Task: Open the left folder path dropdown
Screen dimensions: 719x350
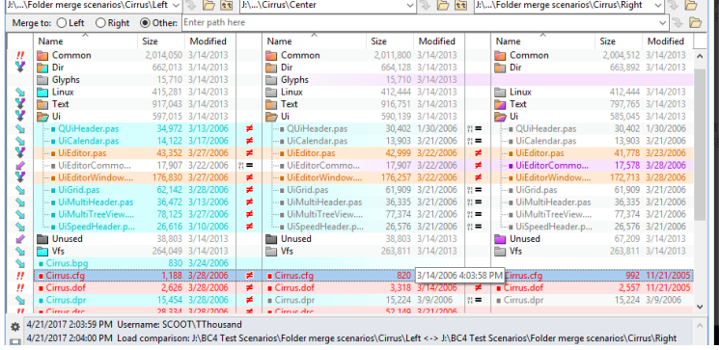Action: click(x=176, y=6)
